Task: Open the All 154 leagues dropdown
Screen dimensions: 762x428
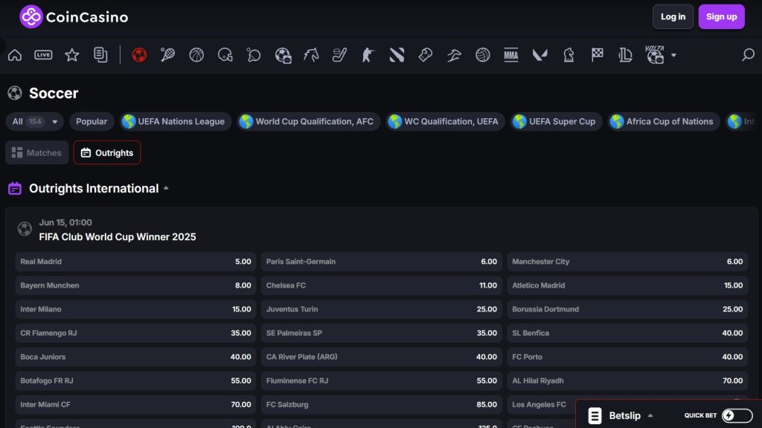Action: point(34,121)
